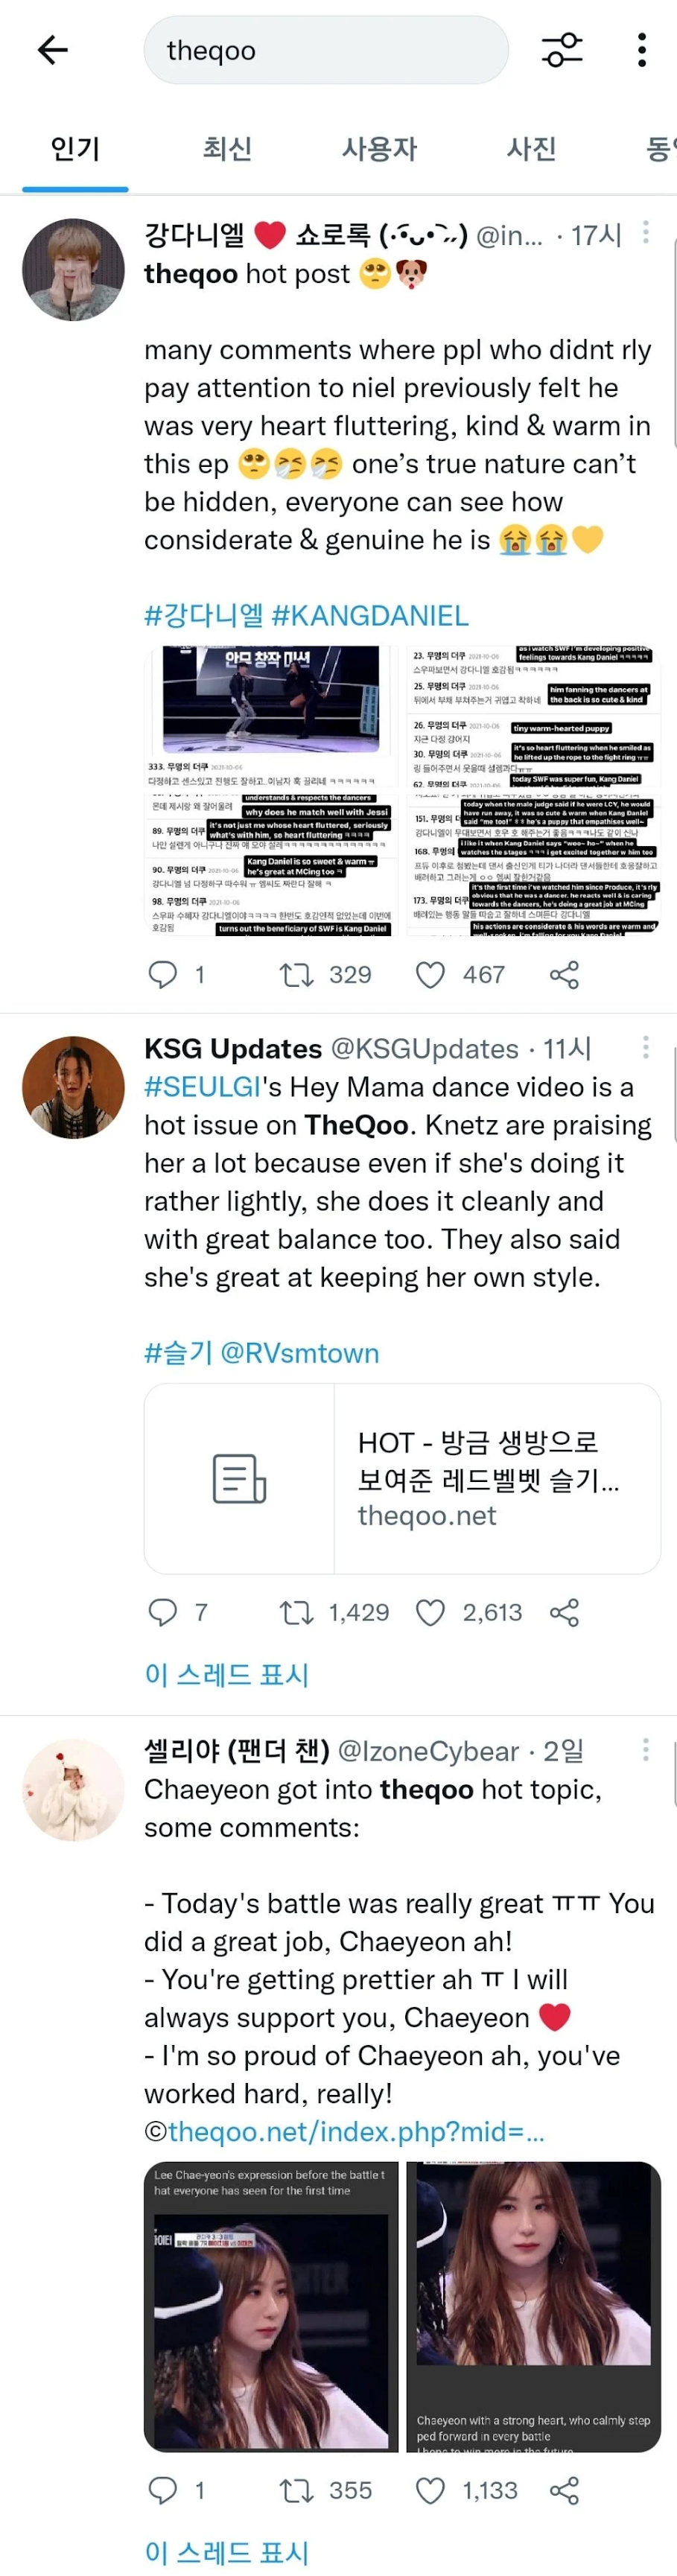Like the Kang Daniel theqoo hot post
Viewport: 677px width, 2576px height.
click(430, 974)
